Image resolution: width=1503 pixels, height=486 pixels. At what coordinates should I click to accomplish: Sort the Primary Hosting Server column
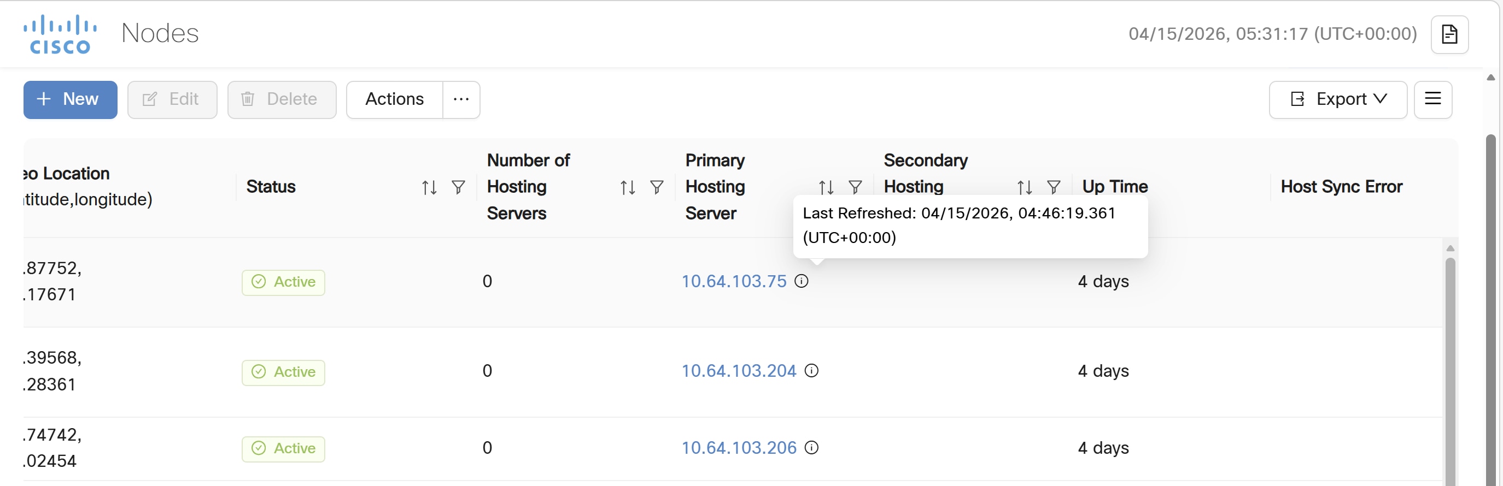click(826, 188)
